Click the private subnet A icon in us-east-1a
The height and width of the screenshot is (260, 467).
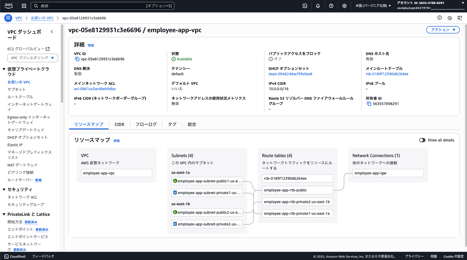pyautogui.click(x=175, y=192)
